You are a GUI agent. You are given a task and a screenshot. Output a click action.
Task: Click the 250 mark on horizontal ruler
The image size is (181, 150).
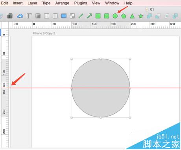(133, 24)
